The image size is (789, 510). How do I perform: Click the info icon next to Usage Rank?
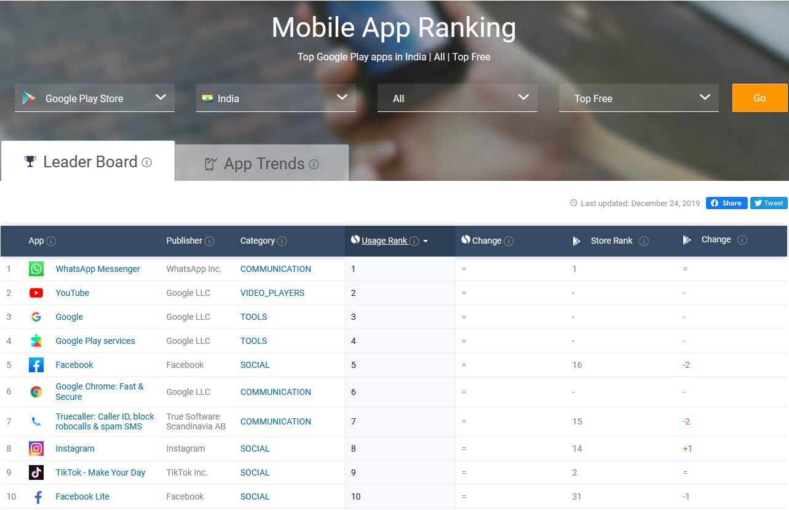[x=414, y=241]
